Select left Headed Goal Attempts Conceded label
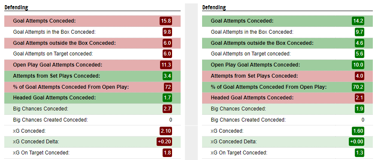Viewport: 381px width, 160px height. [x=54, y=98]
